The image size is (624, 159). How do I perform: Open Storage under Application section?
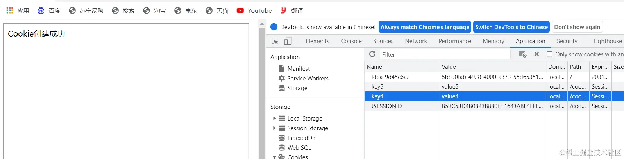(x=297, y=88)
